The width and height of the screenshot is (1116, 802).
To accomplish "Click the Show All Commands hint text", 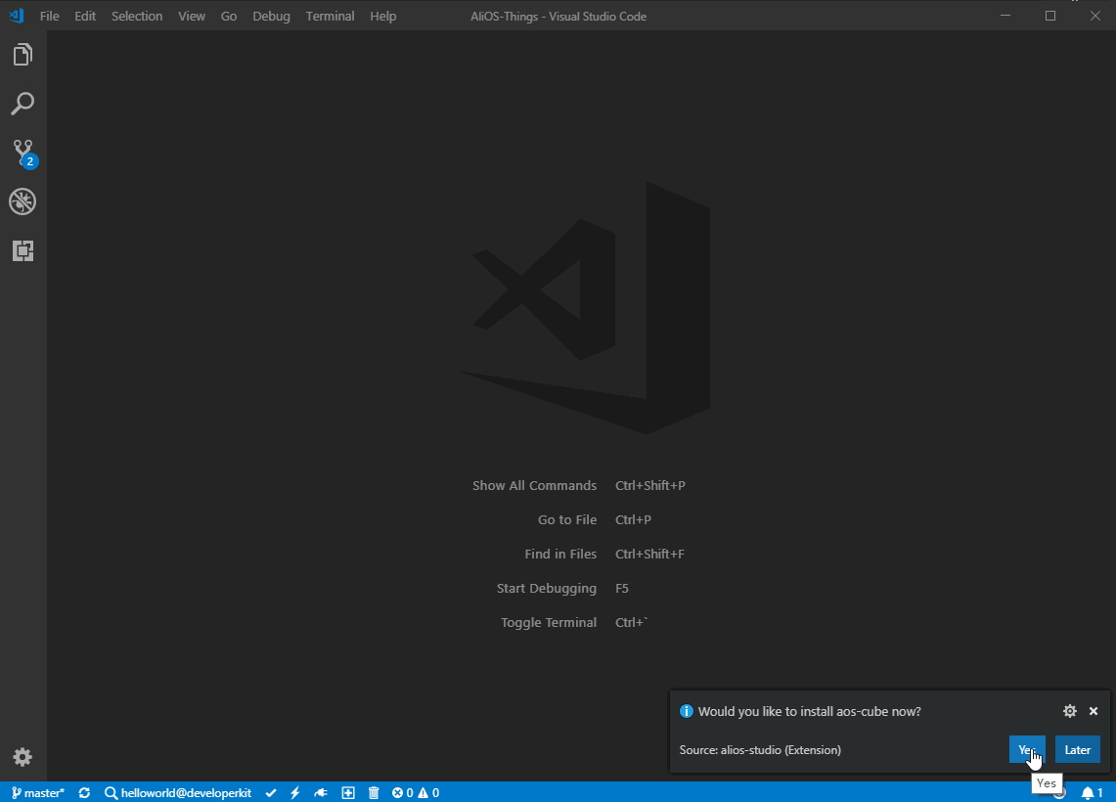I will click(534, 485).
